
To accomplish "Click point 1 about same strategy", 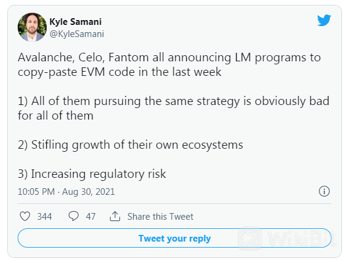I will [x=173, y=108].
